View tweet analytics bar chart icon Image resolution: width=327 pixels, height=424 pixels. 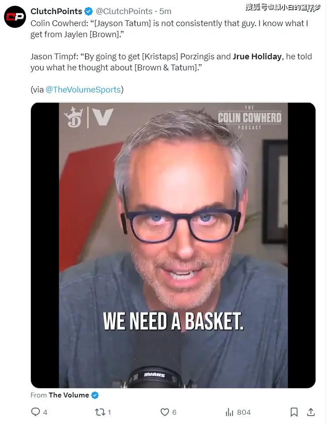pyautogui.click(x=229, y=412)
